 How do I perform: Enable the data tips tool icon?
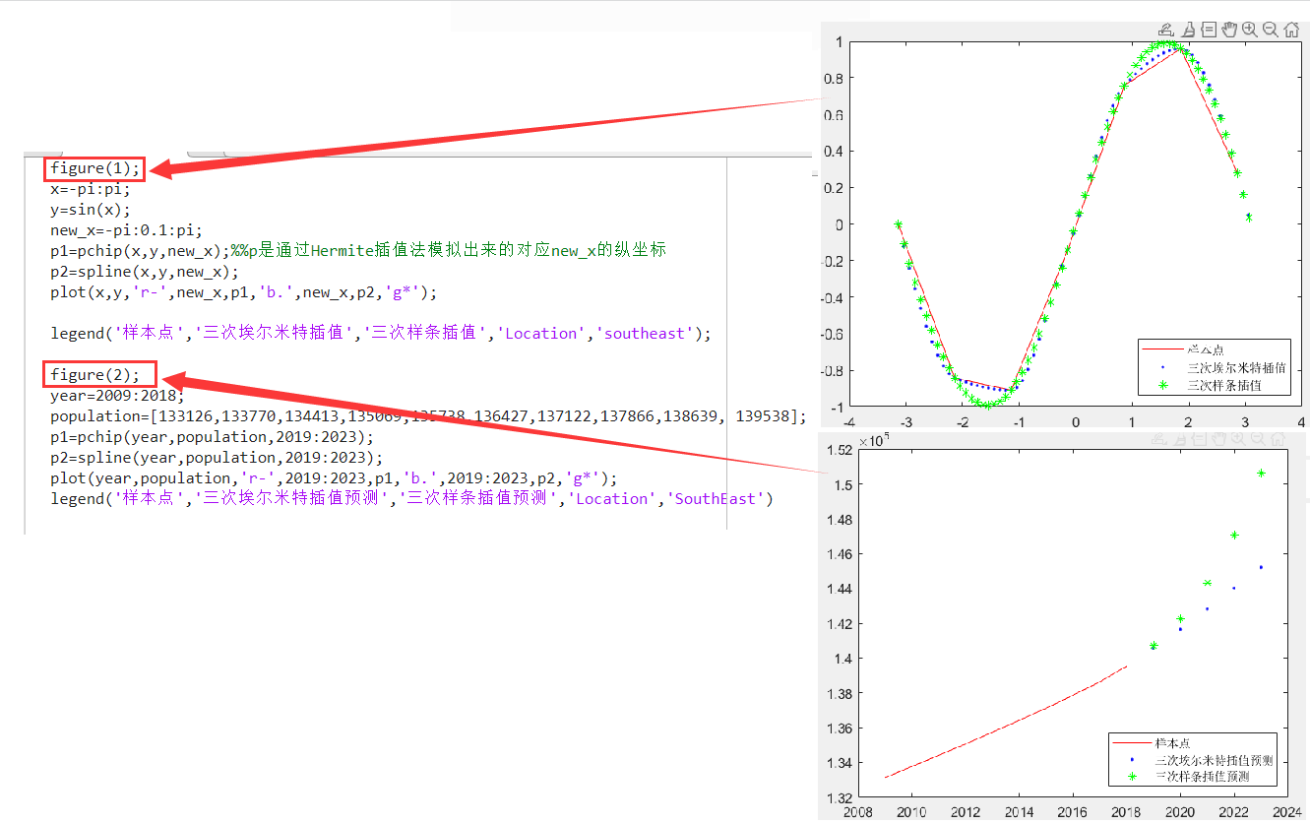(x=1209, y=30)
